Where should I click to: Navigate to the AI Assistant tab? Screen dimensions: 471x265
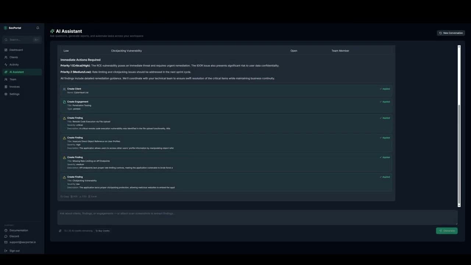16,72
